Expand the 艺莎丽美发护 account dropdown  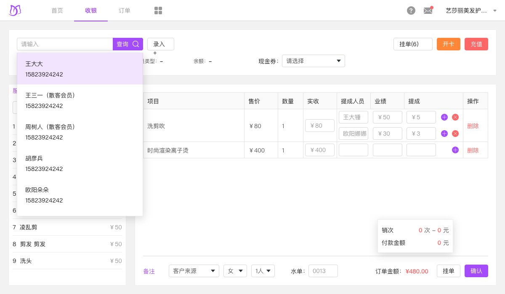tap(494, 10)
